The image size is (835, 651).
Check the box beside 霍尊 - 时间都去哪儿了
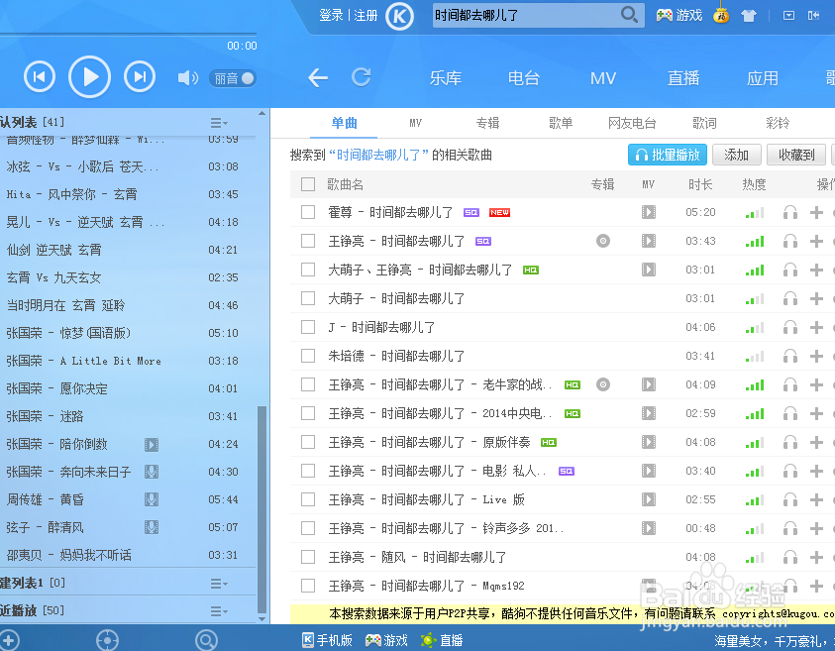tap(308, 212)
